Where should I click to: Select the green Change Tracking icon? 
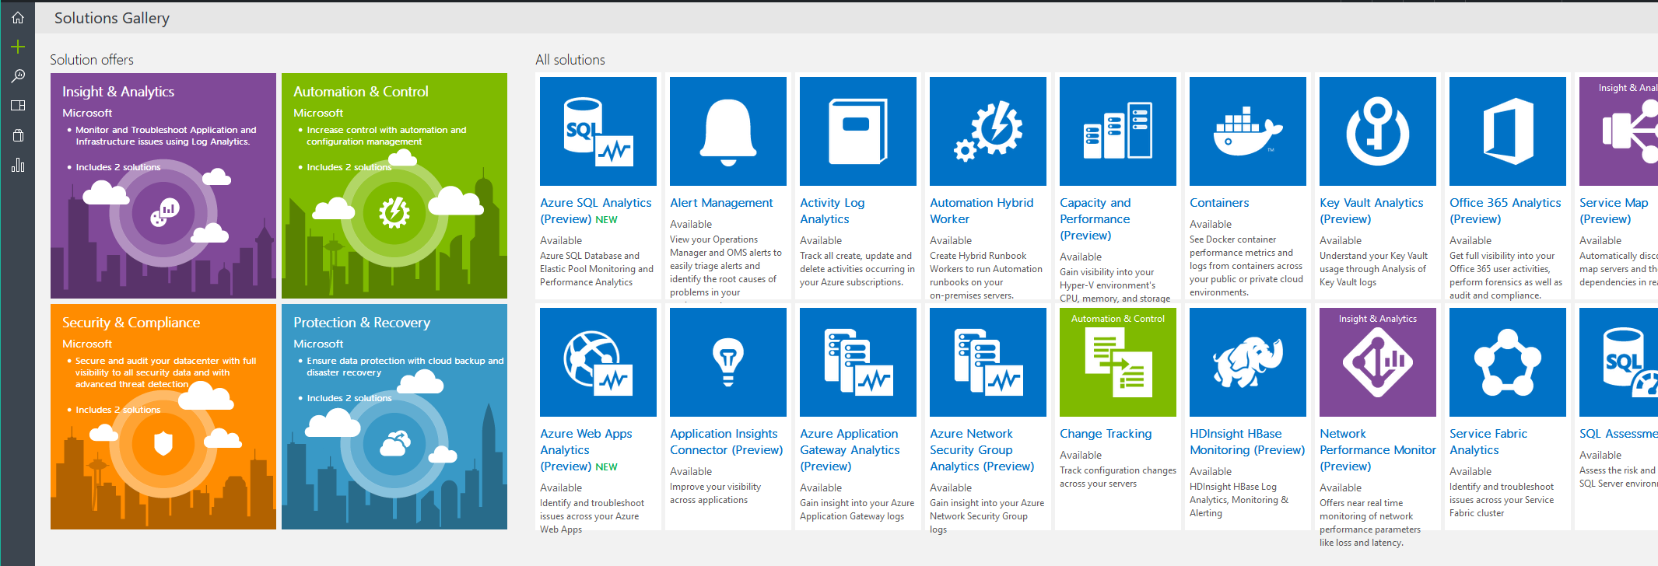[1118, 362]
